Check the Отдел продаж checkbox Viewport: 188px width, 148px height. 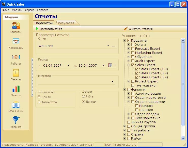pos(133,114)
